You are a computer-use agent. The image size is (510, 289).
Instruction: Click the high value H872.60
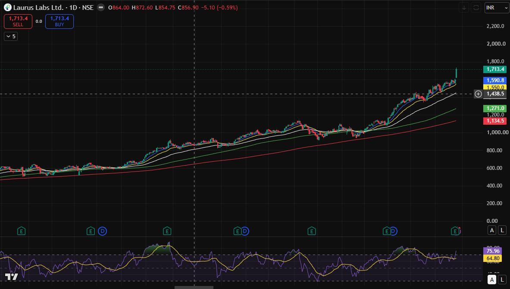coord(142,7)
